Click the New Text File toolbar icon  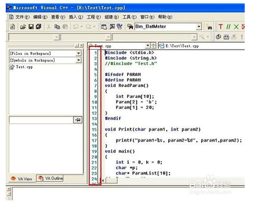12,27
